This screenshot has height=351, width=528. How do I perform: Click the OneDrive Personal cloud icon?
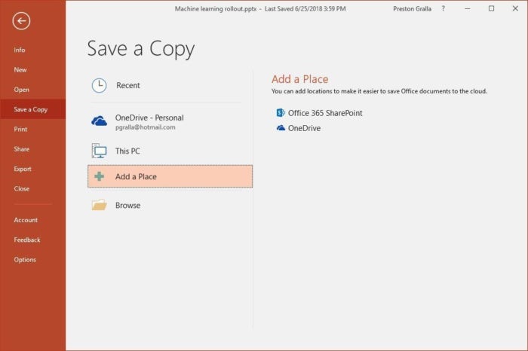pos(99,121)
